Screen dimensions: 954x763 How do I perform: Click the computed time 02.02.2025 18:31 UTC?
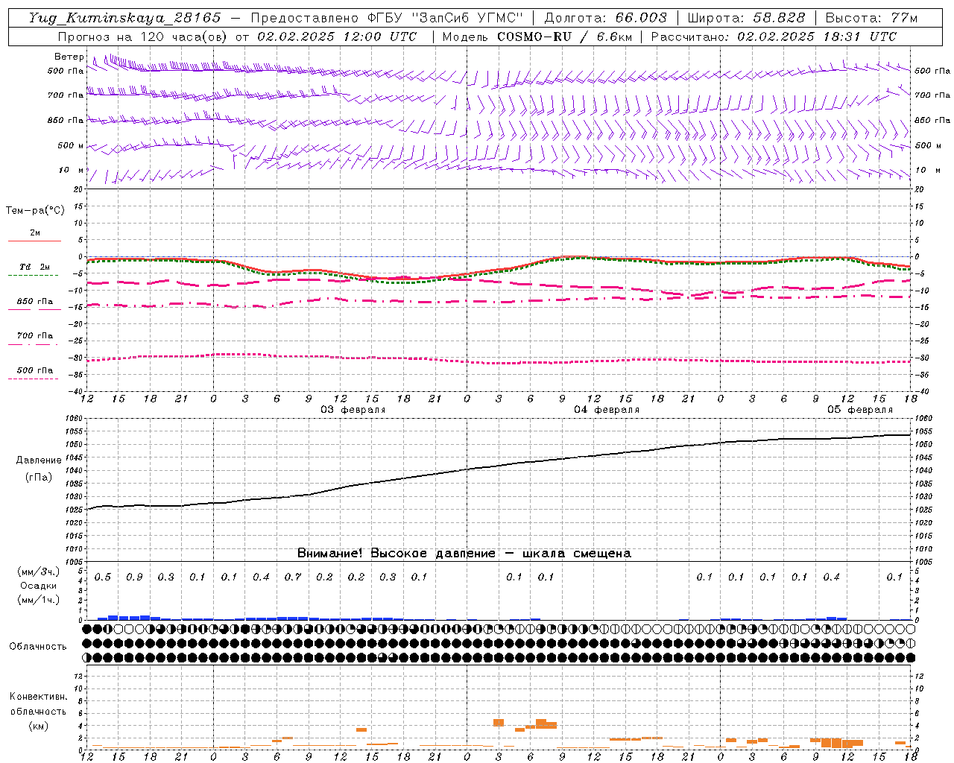(817, 37)
